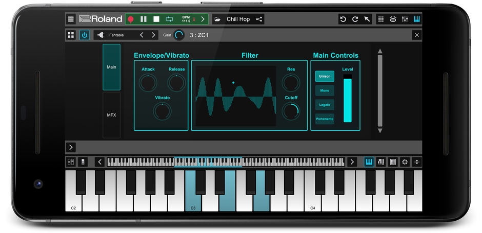Enable the Mono mode button
The height and width of the screenshot is (233, 482).
pyautogui.click(x=325, y=90)
